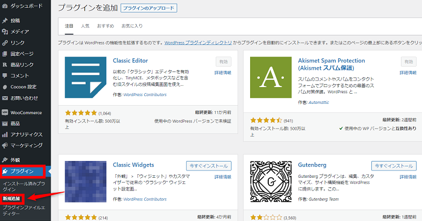Select the 固定ページ pages icon
Viewport: 422px width, 221px height.
click(x=5, y=53)
